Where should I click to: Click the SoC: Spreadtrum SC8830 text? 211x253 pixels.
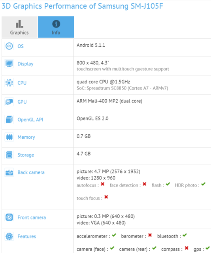122,88
